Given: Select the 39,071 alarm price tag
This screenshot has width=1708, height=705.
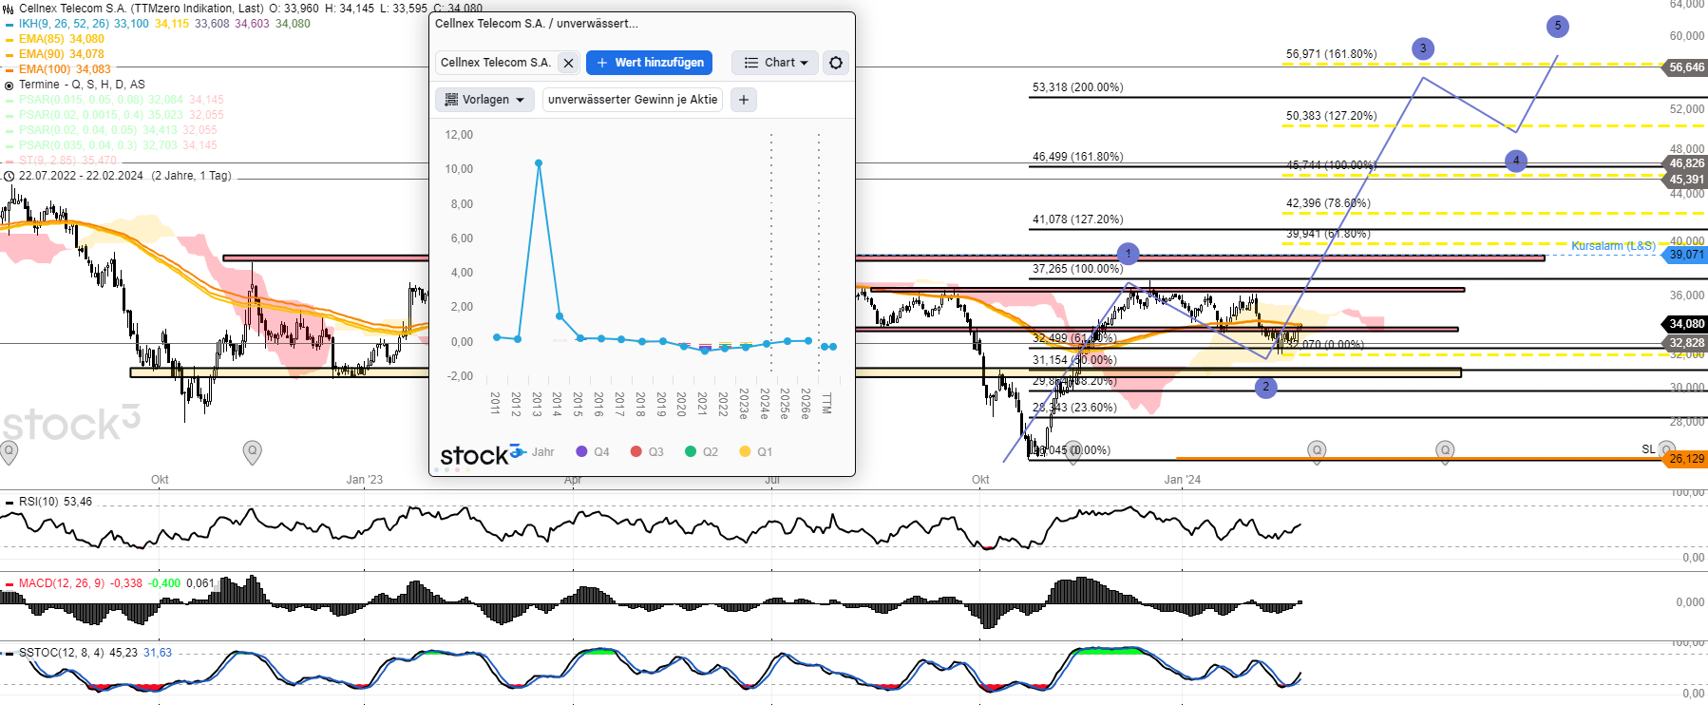Looking at the screenshot, I should pyautogui.click(x=1686, y=255).
